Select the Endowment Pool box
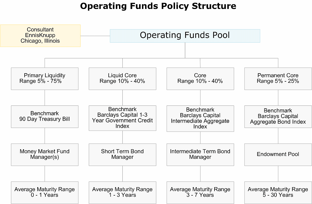Viewport: 312px width, 204px height. tap(278, 155)
